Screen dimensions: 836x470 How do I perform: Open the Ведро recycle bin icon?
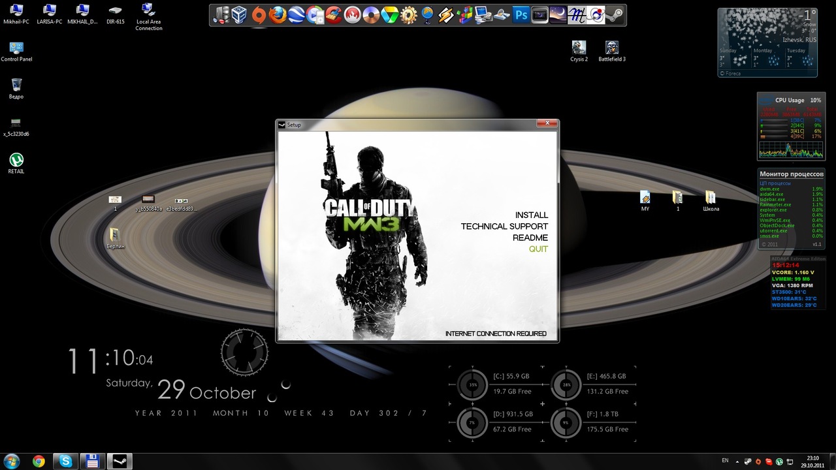tap(16, 89)
